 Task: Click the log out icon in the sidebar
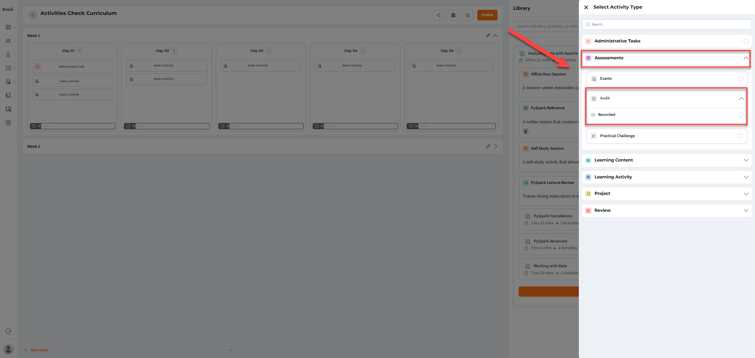tap(8, 331)
